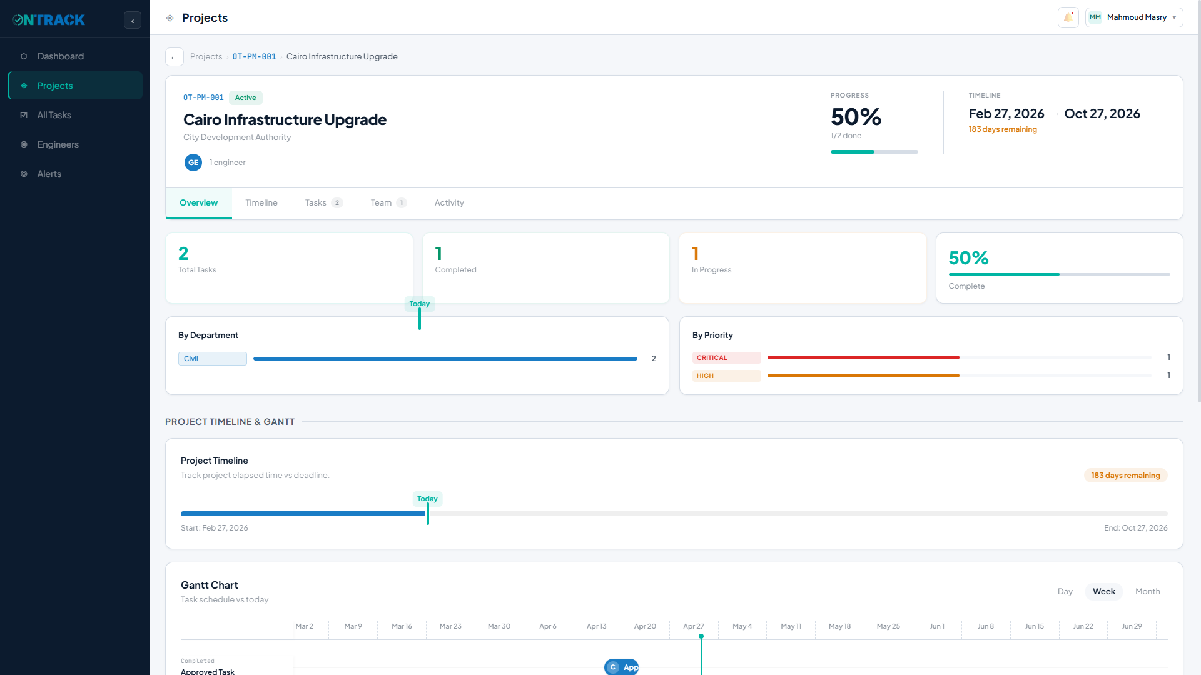Switch to the Tasks tab
The image size is (1201, 675).
pos(323,203)
